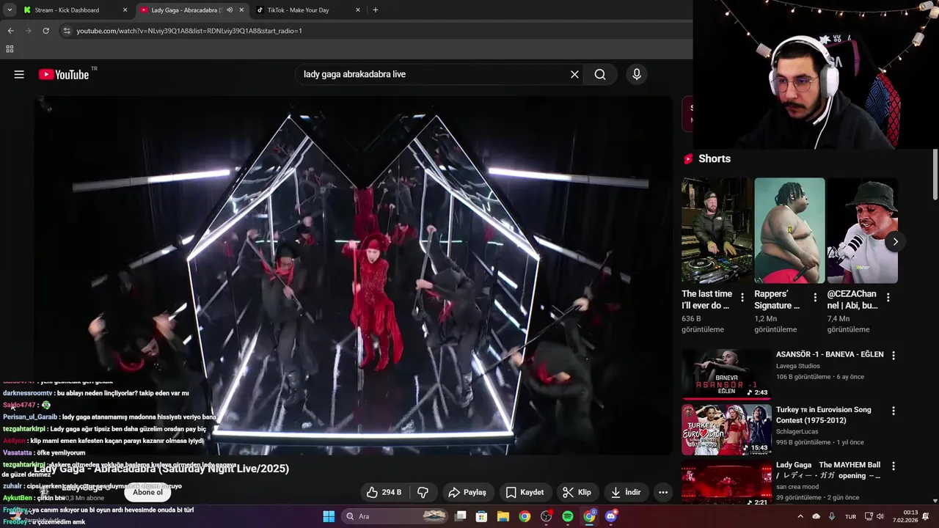
Task: Open options for ASANSÖR -1 video
Action: 894,355
